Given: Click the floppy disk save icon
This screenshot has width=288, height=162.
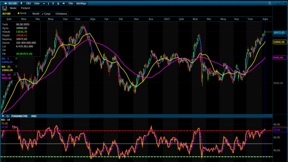Looking at the screenshot, I should pos(4,8).
